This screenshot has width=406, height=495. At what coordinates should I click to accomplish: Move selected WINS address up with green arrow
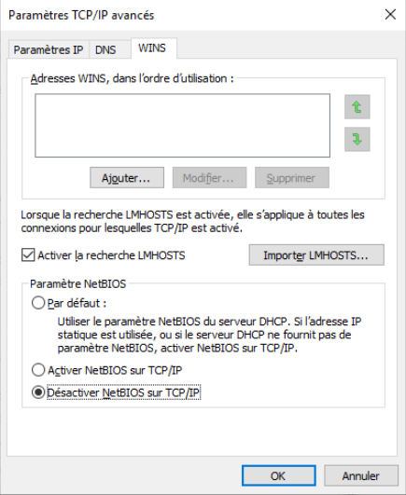(x=357, y=107)
